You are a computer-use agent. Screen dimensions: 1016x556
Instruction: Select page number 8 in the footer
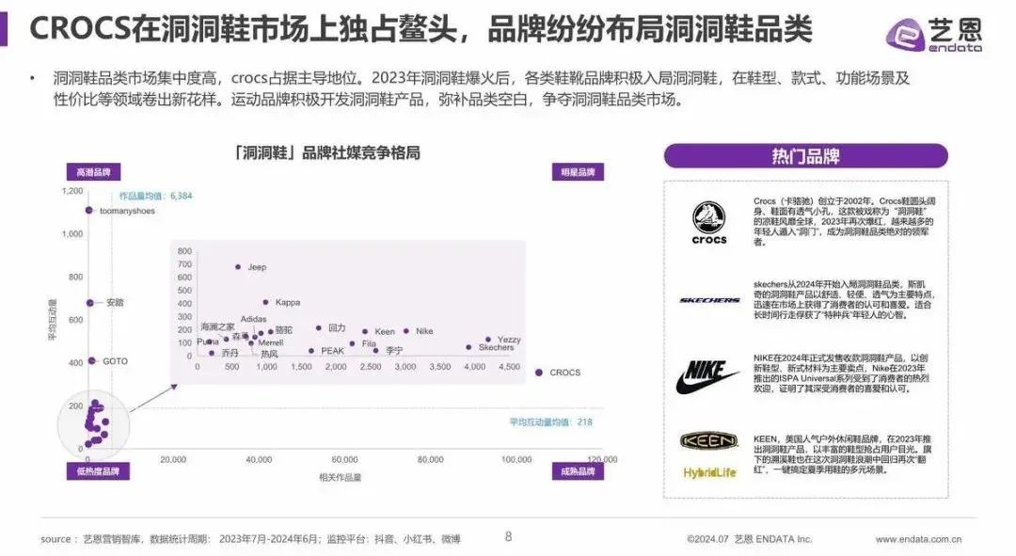click(509, 536)
